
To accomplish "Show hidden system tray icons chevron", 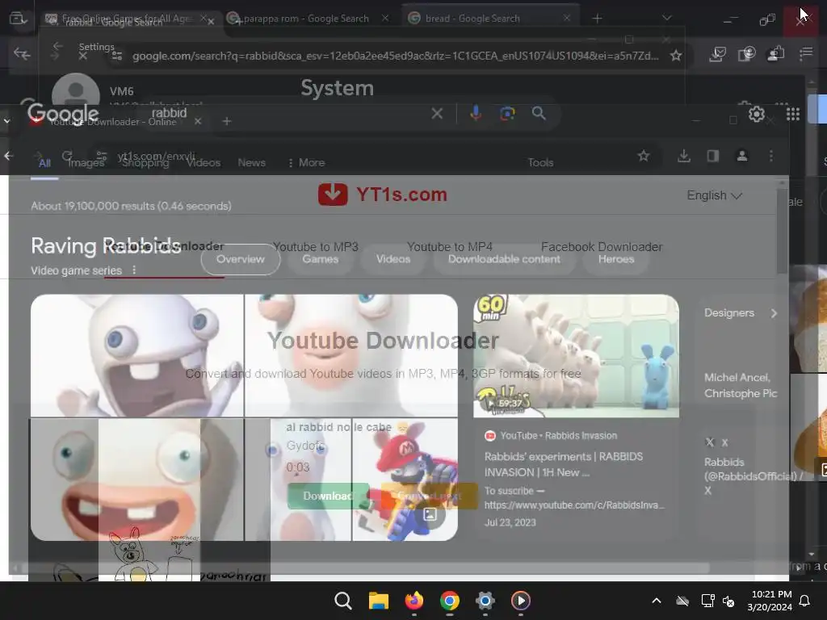I will [657, 601].
